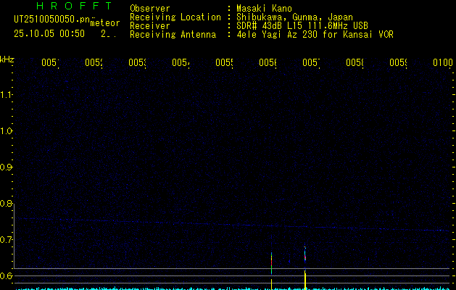
Task: Click the 25.10.05 00:50 timestamp
Action: point(49,33)
